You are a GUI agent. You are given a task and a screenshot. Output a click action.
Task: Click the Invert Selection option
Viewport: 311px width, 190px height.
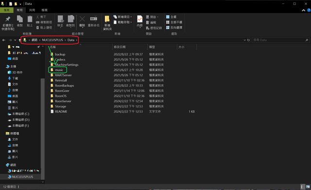174,28
